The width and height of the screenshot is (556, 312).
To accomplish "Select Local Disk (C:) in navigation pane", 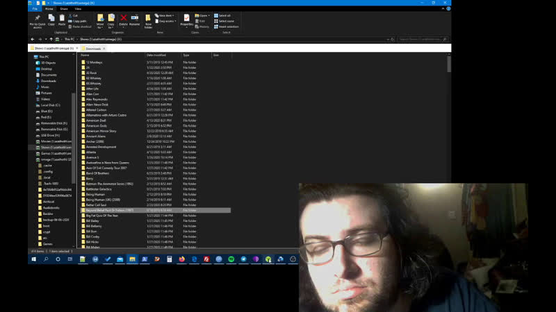I will tap(51, 105).
